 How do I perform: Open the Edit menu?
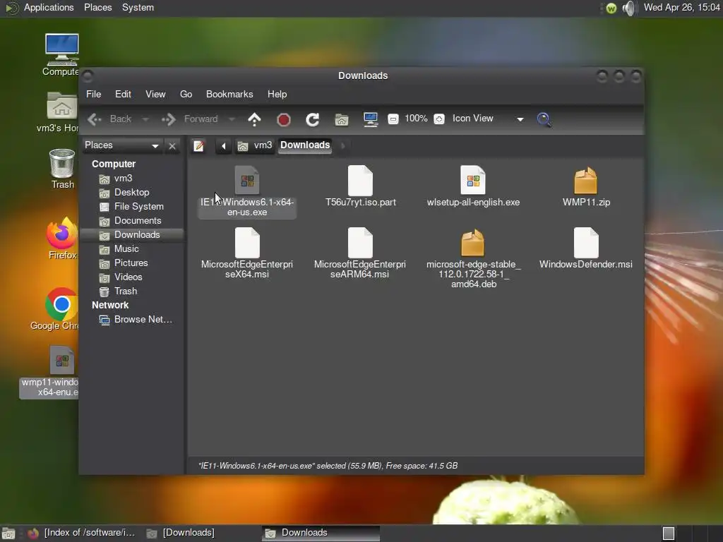(x=123, y=94)
